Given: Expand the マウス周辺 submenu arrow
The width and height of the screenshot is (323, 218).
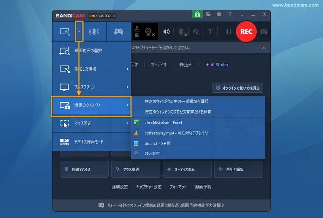Looking at the screenshot, I should pyautogui.click(x=128, y=124).
